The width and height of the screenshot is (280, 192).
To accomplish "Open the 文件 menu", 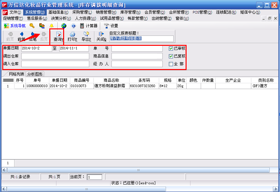I will coord(15,12).
